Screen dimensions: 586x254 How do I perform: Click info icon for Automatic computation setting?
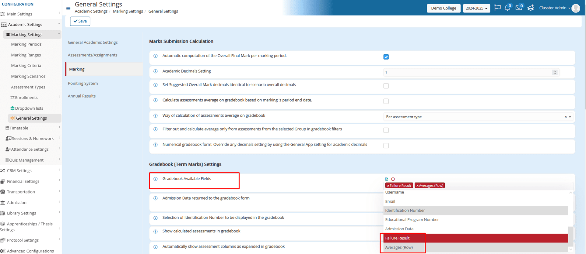[156, 56]
